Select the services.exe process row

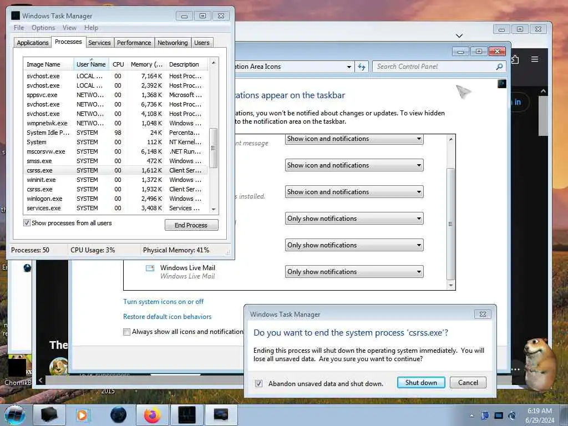click(x=115, y=208)
